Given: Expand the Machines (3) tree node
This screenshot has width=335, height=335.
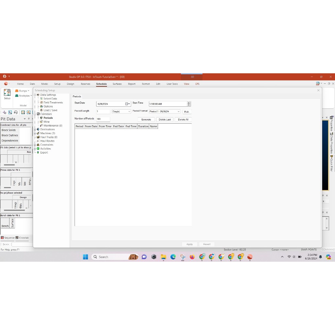Looking at the screenshot, I should [x=35, y=133].
